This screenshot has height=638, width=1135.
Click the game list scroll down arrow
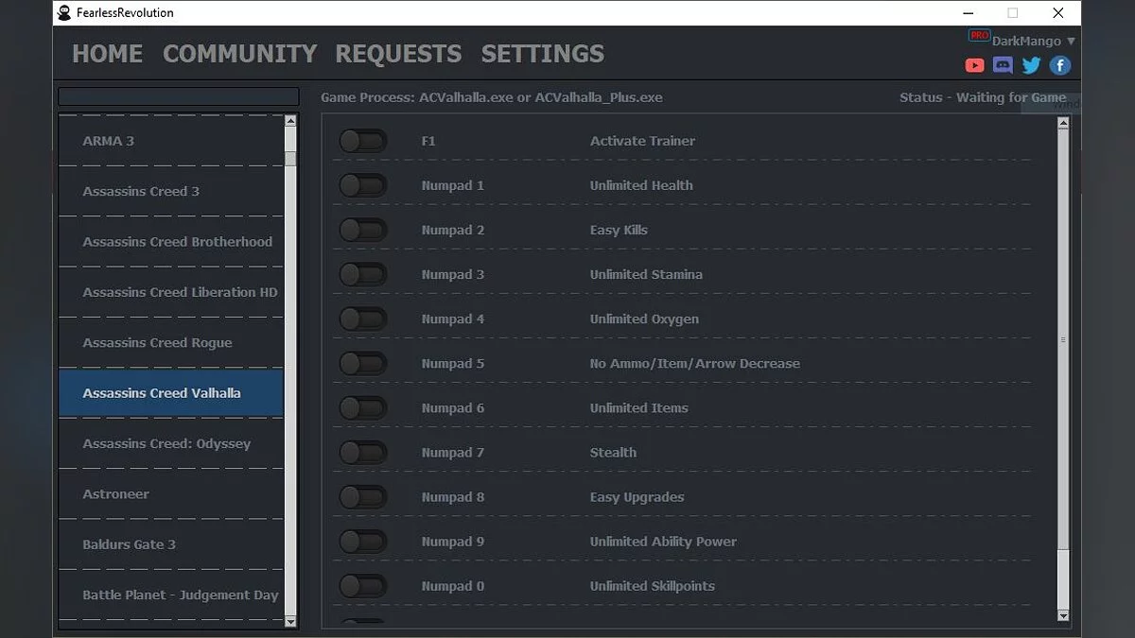point(290,621)
